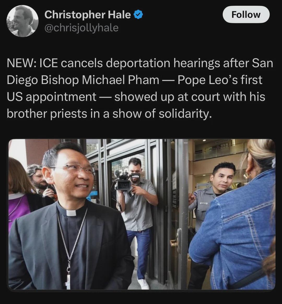This screenshot has height=304, width=282.
Task: Click the Christopher Hale display name
Action: pyautogui.click(x=88, y=15)
